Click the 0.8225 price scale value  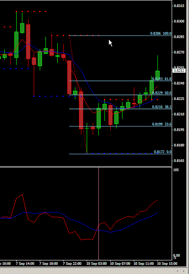(x=179, y=99)
